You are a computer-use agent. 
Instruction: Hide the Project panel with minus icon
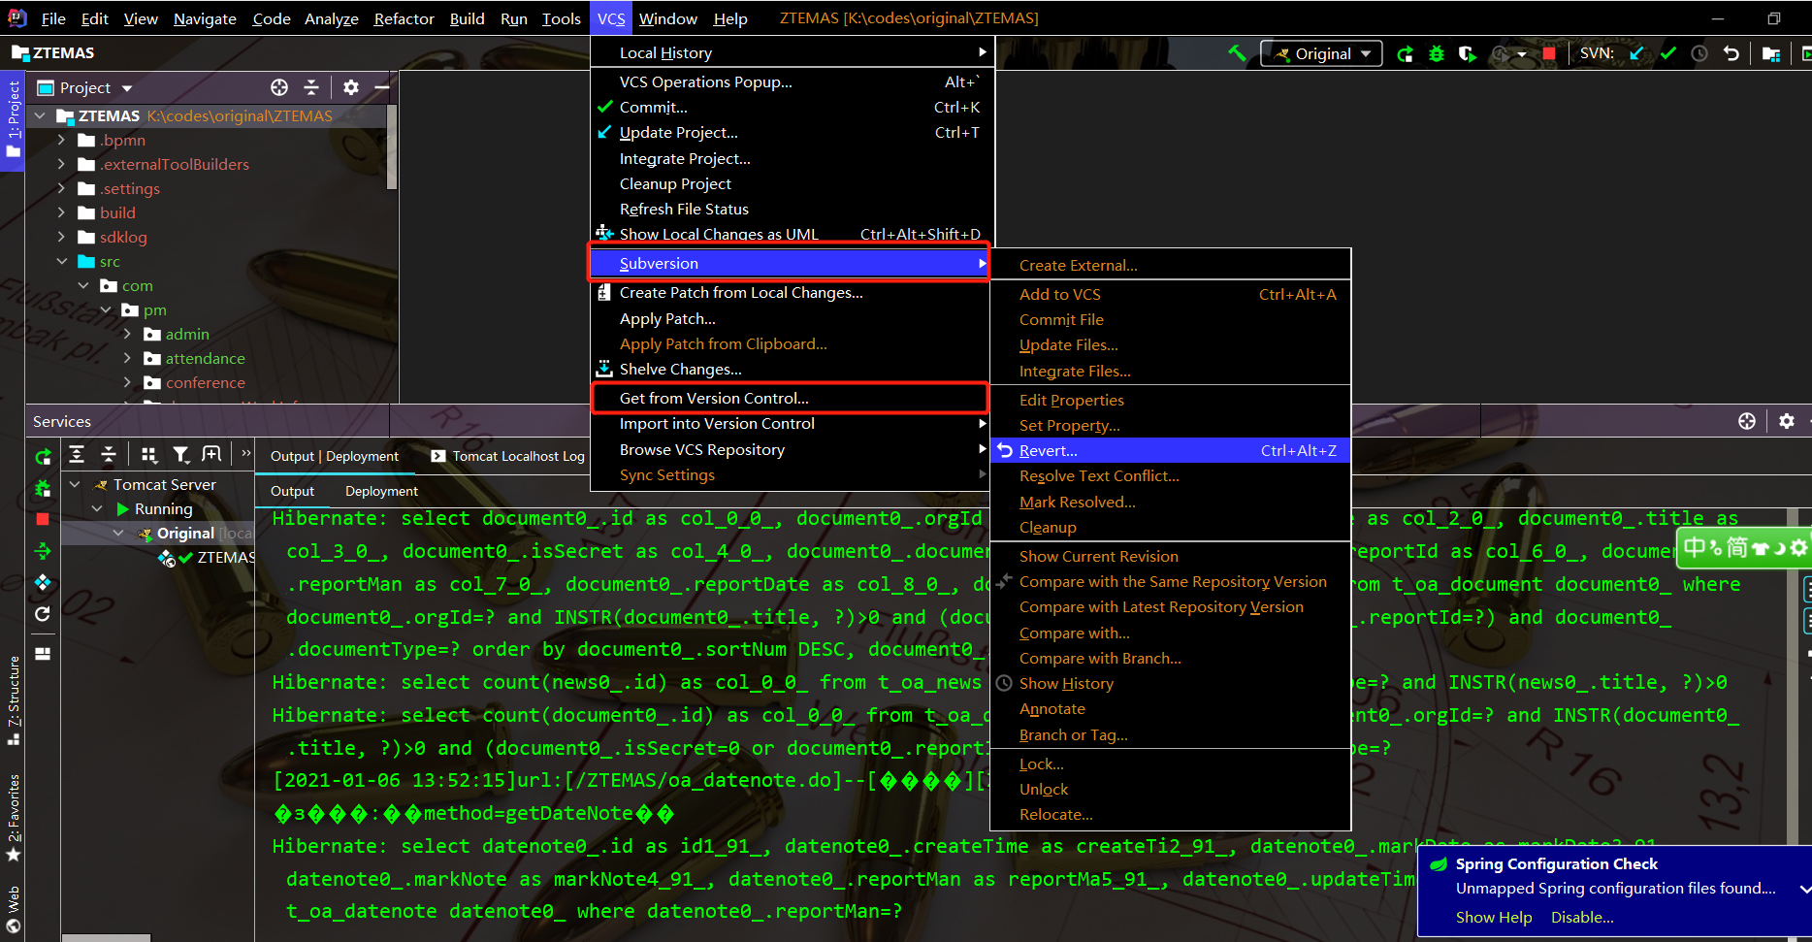tap(382, 87)
